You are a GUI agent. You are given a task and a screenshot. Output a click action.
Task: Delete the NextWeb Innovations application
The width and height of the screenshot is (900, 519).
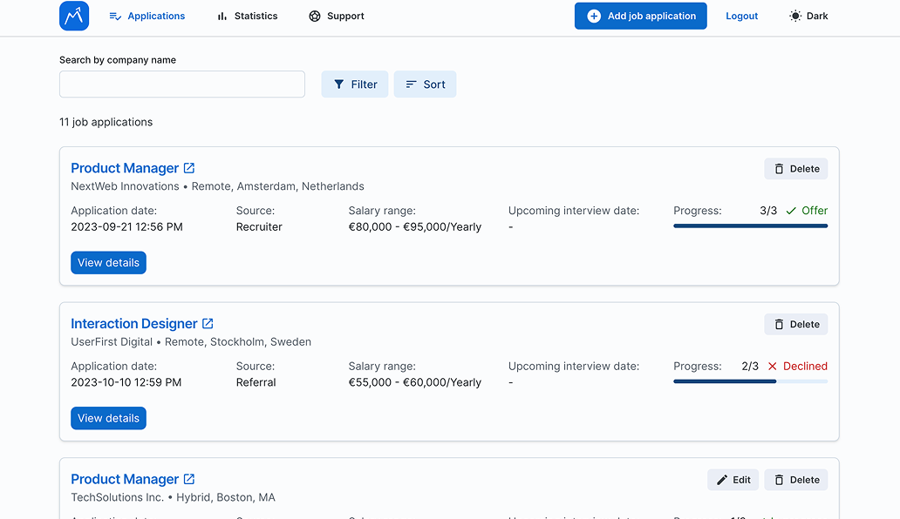click(796, 169)
